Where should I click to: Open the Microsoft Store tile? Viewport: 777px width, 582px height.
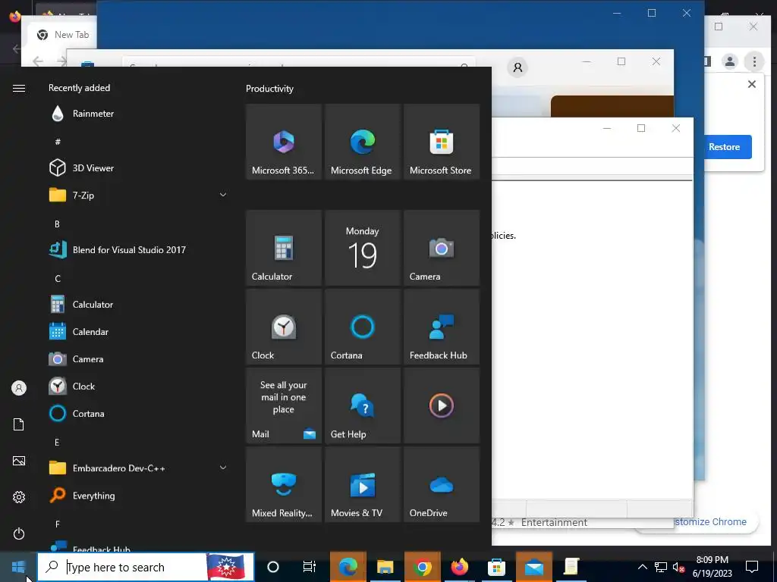click(x=442, y=142)
